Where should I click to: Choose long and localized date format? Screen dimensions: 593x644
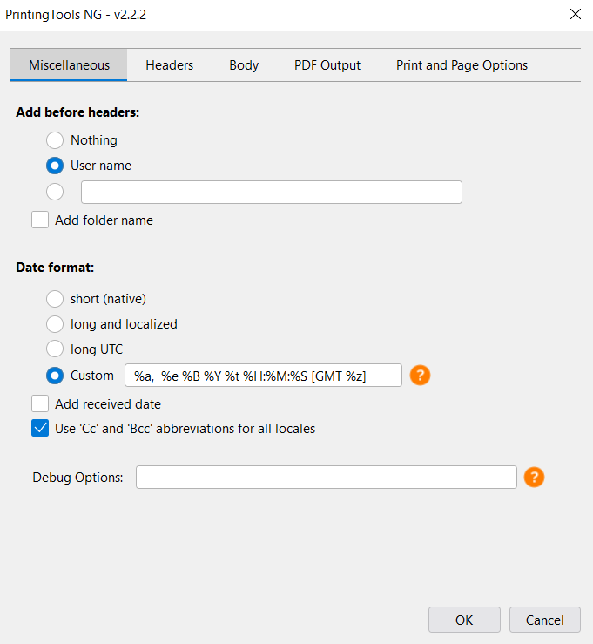(x=55, y=324)
